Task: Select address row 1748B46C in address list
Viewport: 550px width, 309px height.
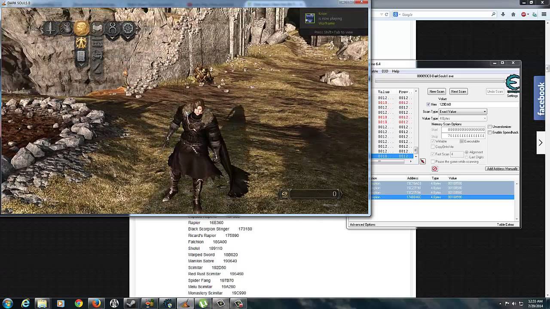Action: [442, 197]
